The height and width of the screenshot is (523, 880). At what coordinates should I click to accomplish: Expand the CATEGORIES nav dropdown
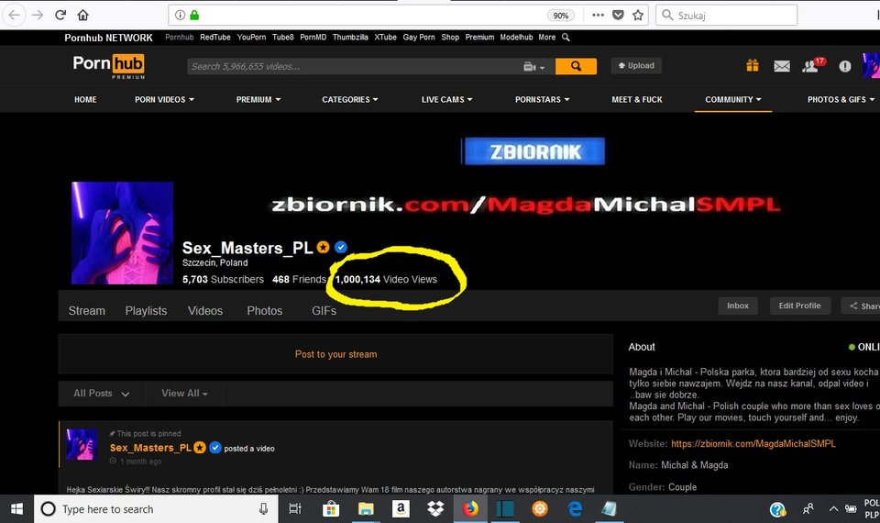(x=350, y=99)
